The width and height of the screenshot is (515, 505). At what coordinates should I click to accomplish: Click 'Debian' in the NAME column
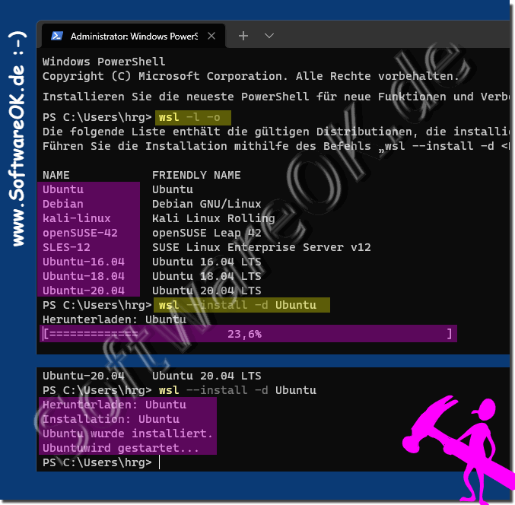point(63,205)
